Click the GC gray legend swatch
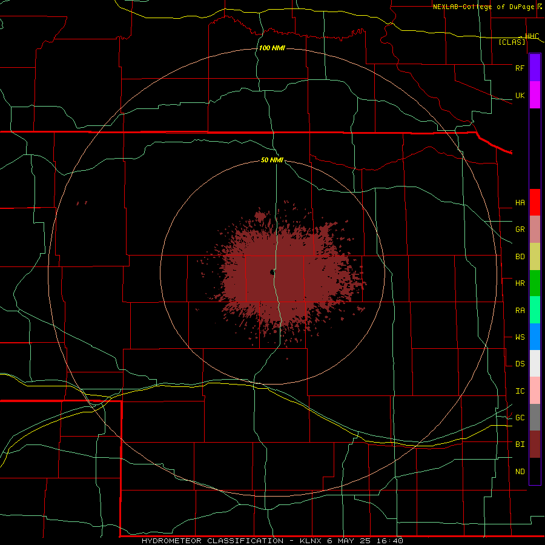545x545 pixels. [535, 417]
